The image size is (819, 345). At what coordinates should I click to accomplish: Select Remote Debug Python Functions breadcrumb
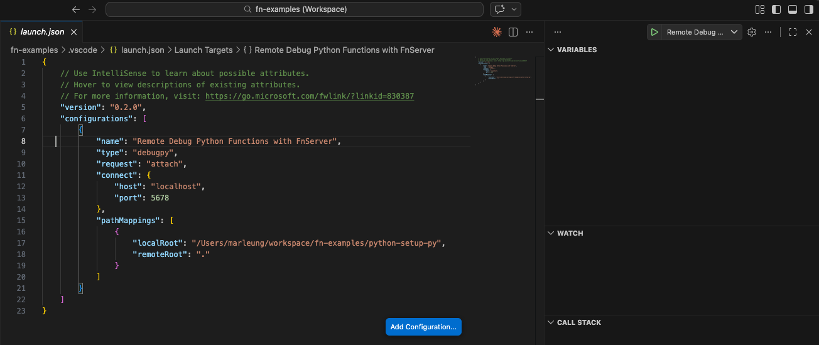click(x=339, y=50)
